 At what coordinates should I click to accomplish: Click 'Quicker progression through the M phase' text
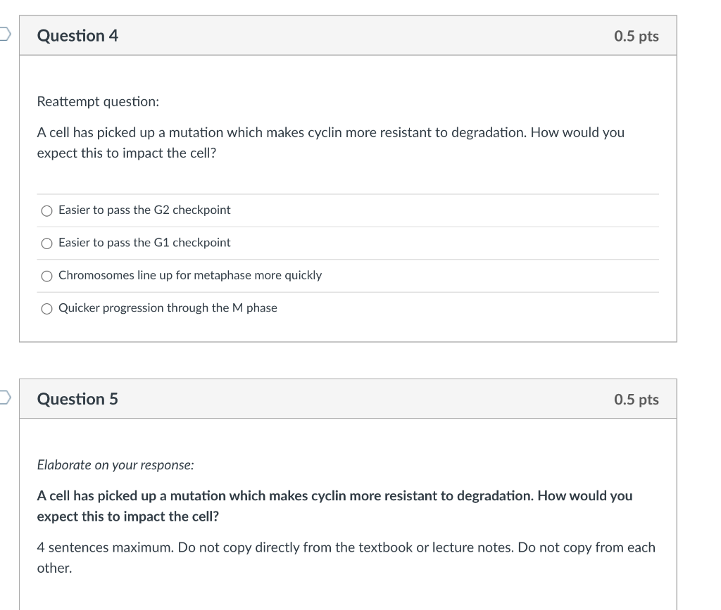pyautogui.click(x=168, y=307)
